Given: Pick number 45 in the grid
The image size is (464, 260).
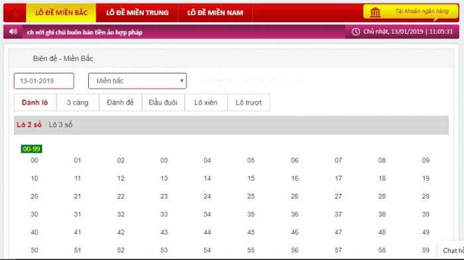Looking at the screenshot, I should [251, 232].
